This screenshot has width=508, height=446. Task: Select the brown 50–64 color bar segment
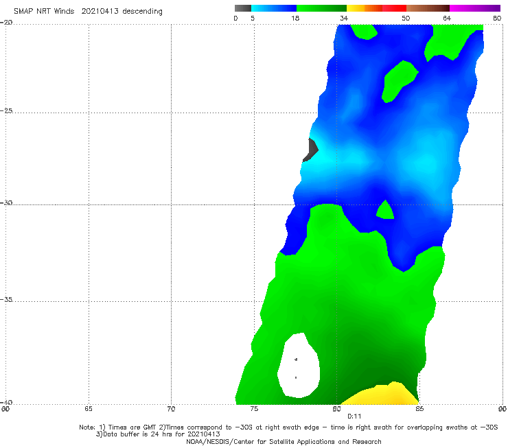428,8
